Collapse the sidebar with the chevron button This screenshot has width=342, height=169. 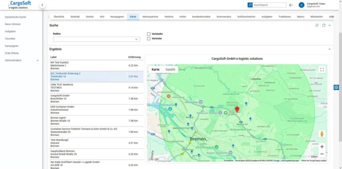pyautogui.click(x=42, y=5)
